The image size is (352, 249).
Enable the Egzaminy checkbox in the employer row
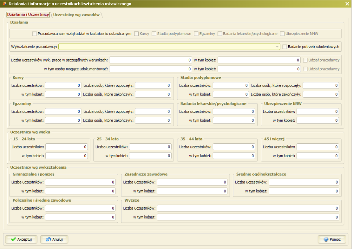pyautogui.click(x=196, y=34)
